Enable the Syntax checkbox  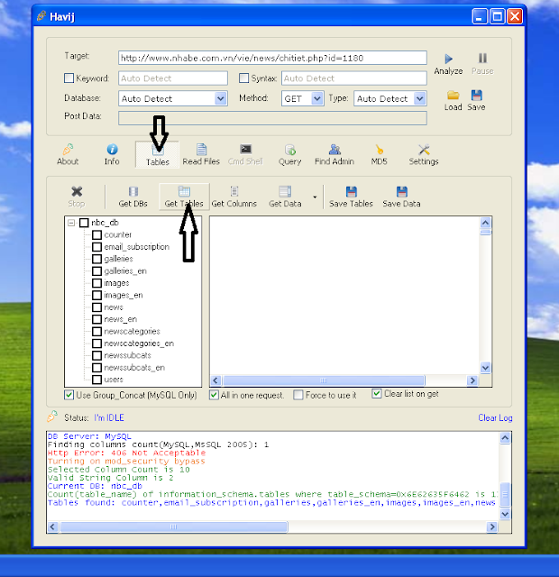(243, 78)
